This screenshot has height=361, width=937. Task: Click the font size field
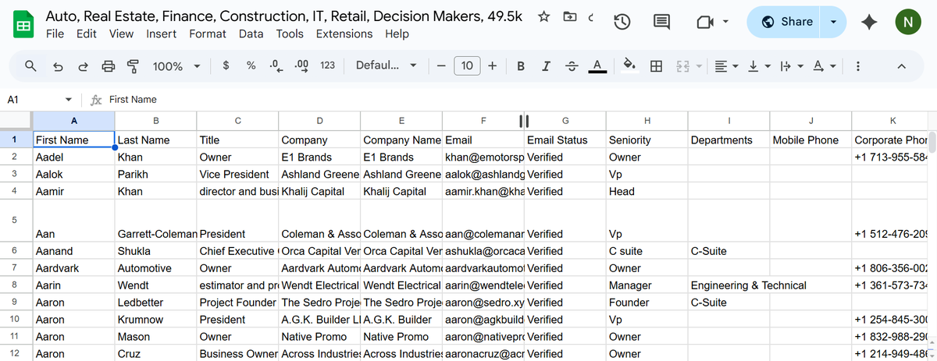pos(467,66)
